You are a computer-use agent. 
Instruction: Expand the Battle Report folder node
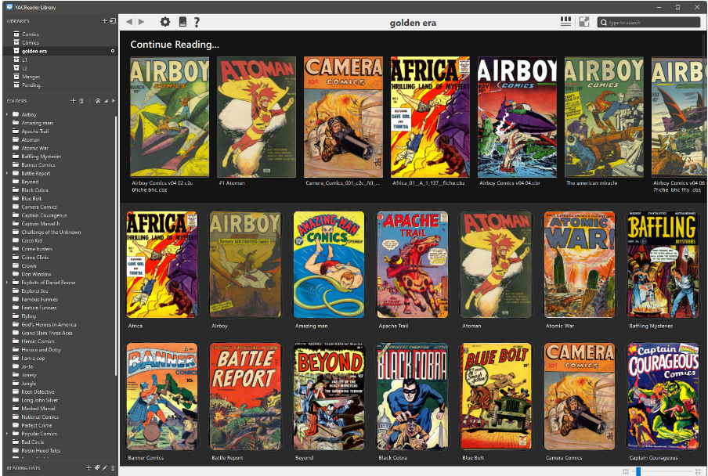coord(7,173)
